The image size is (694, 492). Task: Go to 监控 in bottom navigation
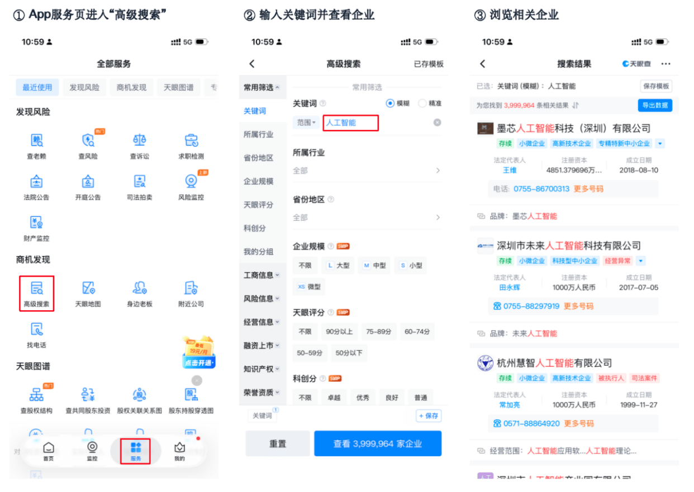(x=92, y=452)
